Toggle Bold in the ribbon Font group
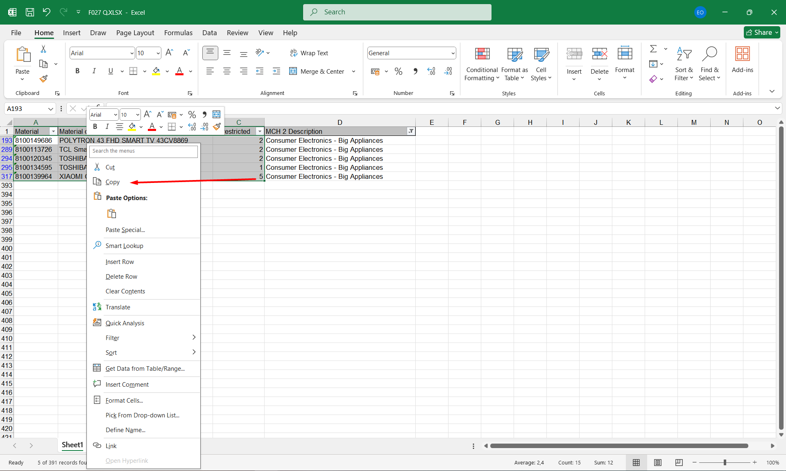This screenshot has width=786, height=471. point(77,71)
